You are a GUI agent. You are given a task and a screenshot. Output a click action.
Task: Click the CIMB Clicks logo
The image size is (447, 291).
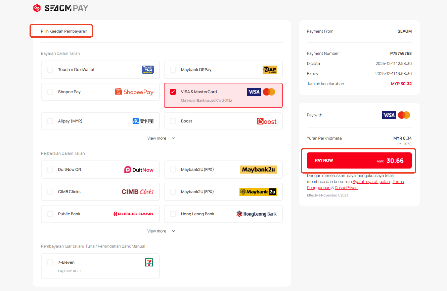137,192
